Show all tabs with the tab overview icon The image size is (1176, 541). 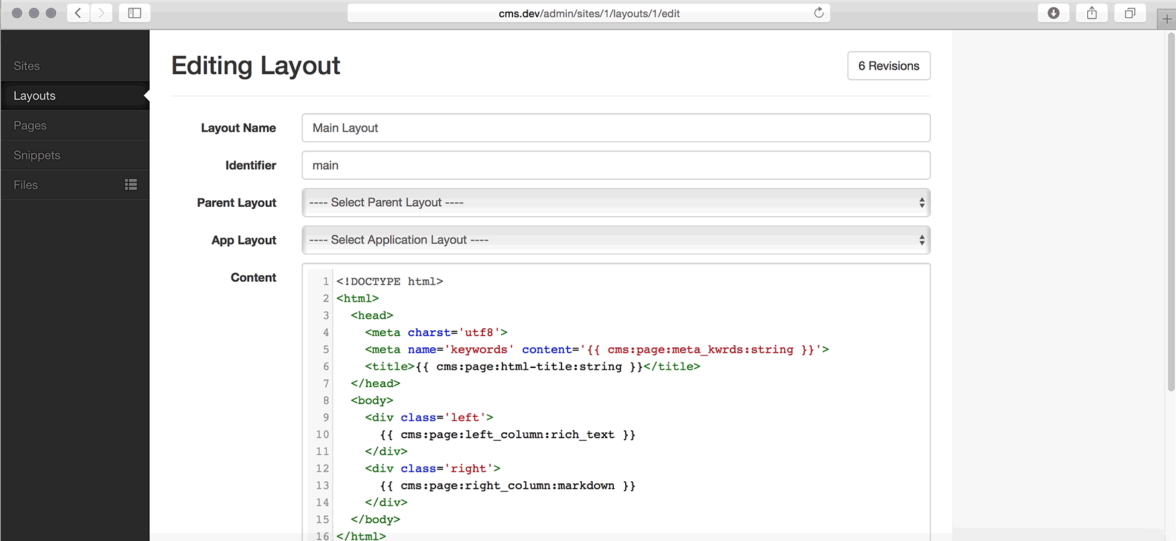point(1130,13)
